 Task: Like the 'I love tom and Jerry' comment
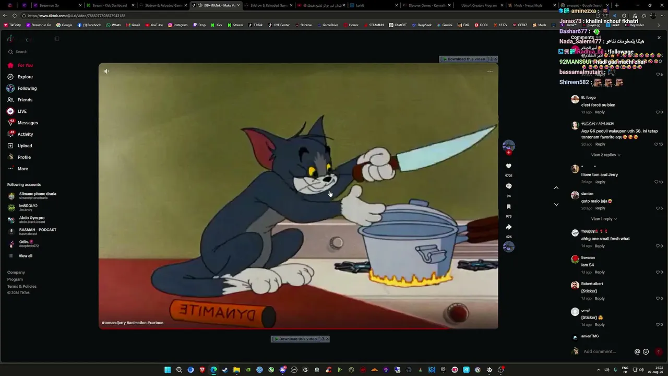657,182
